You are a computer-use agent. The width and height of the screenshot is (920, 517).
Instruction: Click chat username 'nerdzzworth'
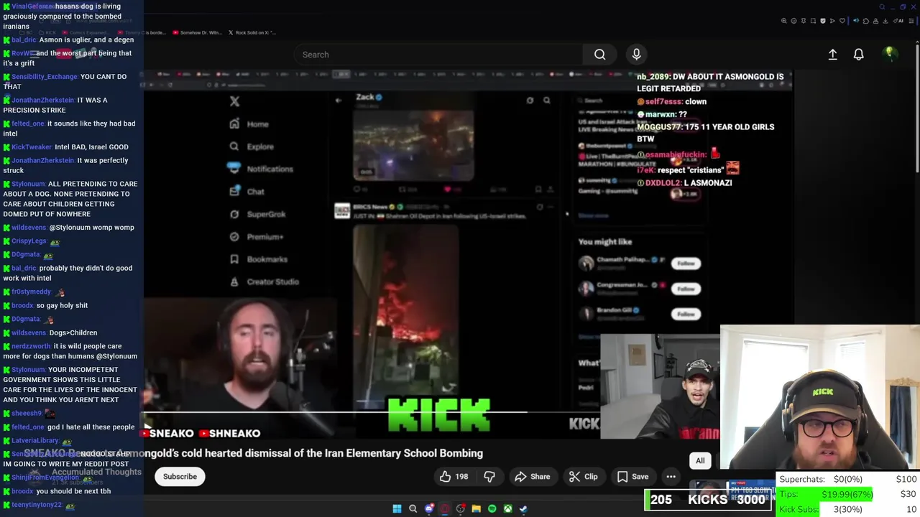[x=31, y=346]
